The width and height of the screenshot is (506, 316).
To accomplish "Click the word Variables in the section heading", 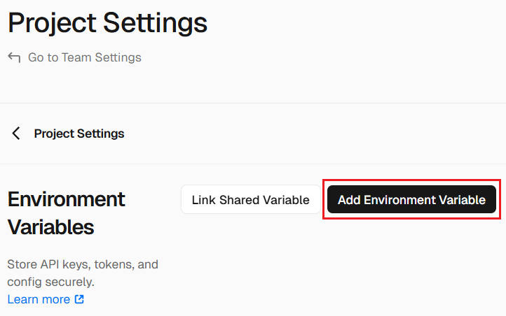I will (50, 227).
